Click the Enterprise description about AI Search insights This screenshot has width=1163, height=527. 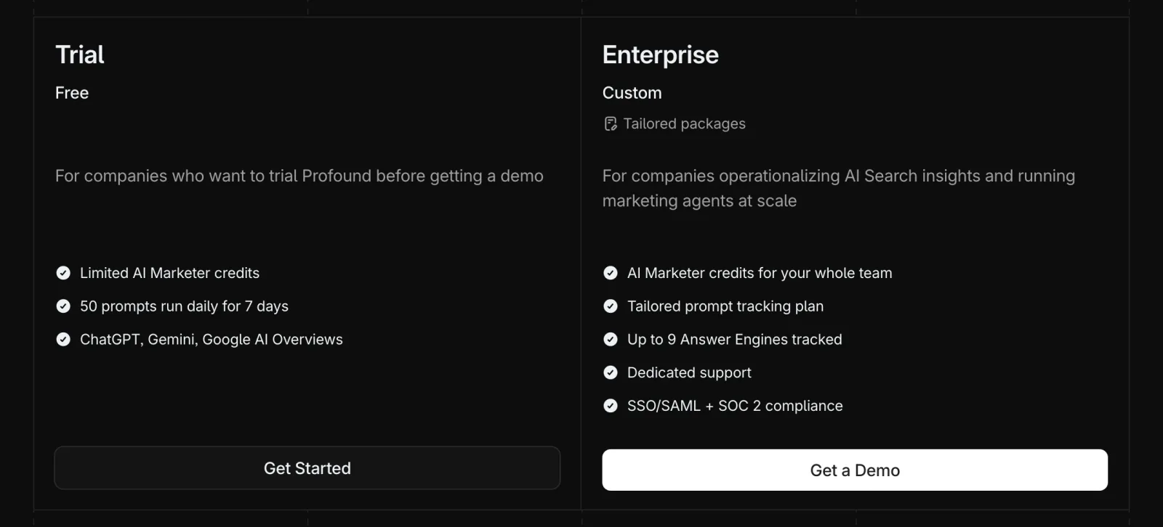click(x=839, y=189)
